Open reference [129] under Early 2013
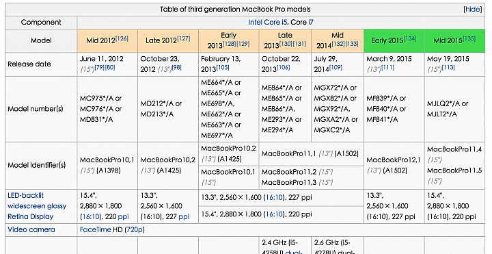492x254 pixels. [243, 44]
